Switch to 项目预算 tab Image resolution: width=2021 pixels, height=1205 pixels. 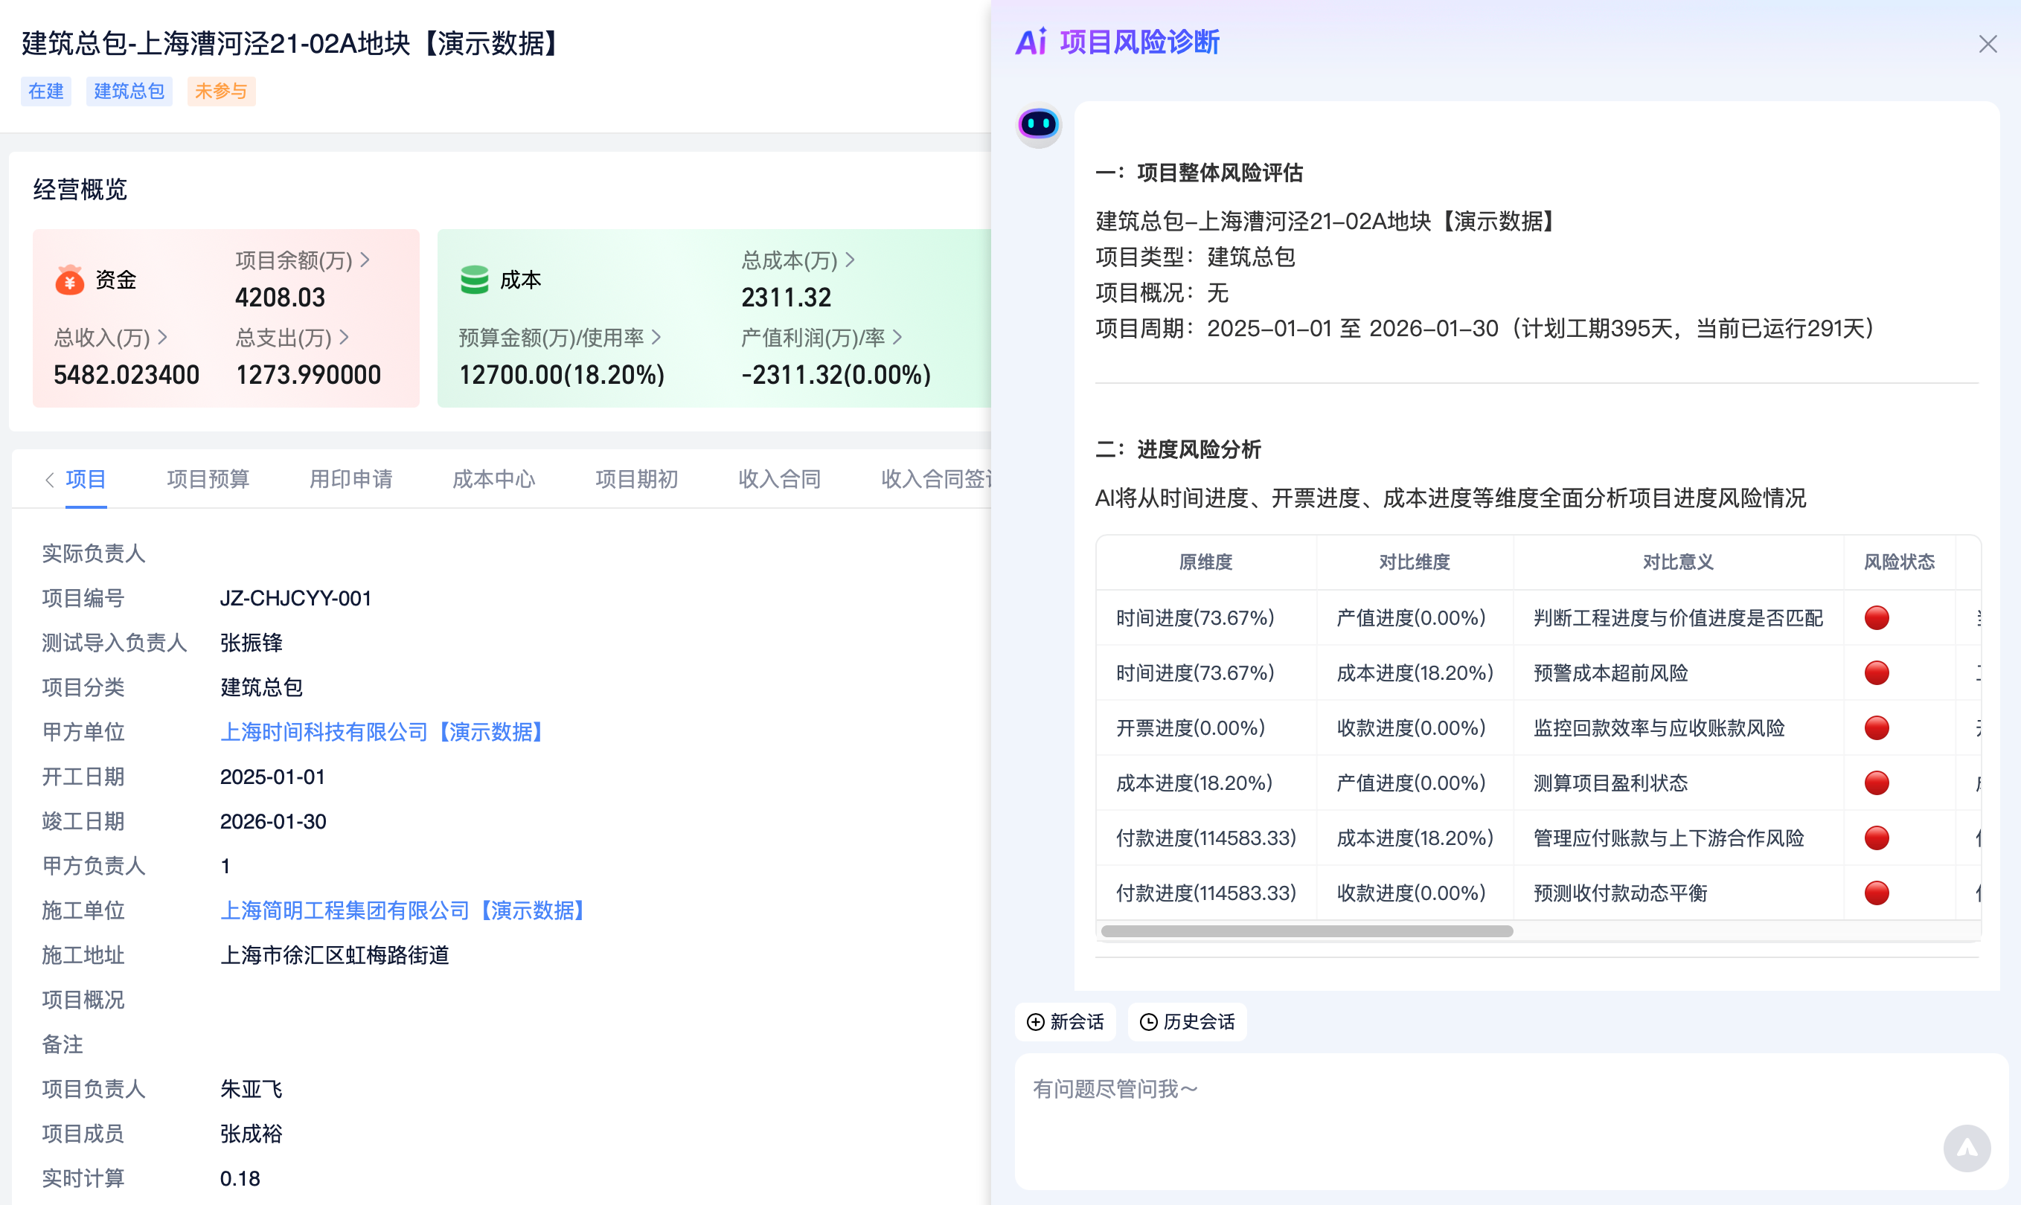pos(208,479)
